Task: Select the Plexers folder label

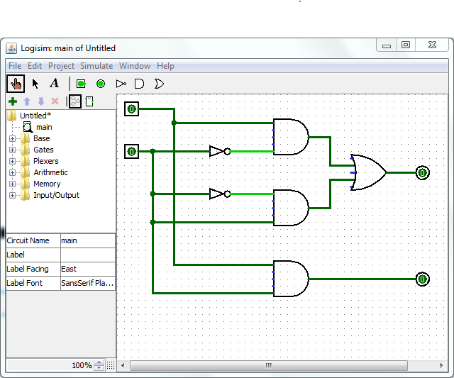Action: coord(45,161)
